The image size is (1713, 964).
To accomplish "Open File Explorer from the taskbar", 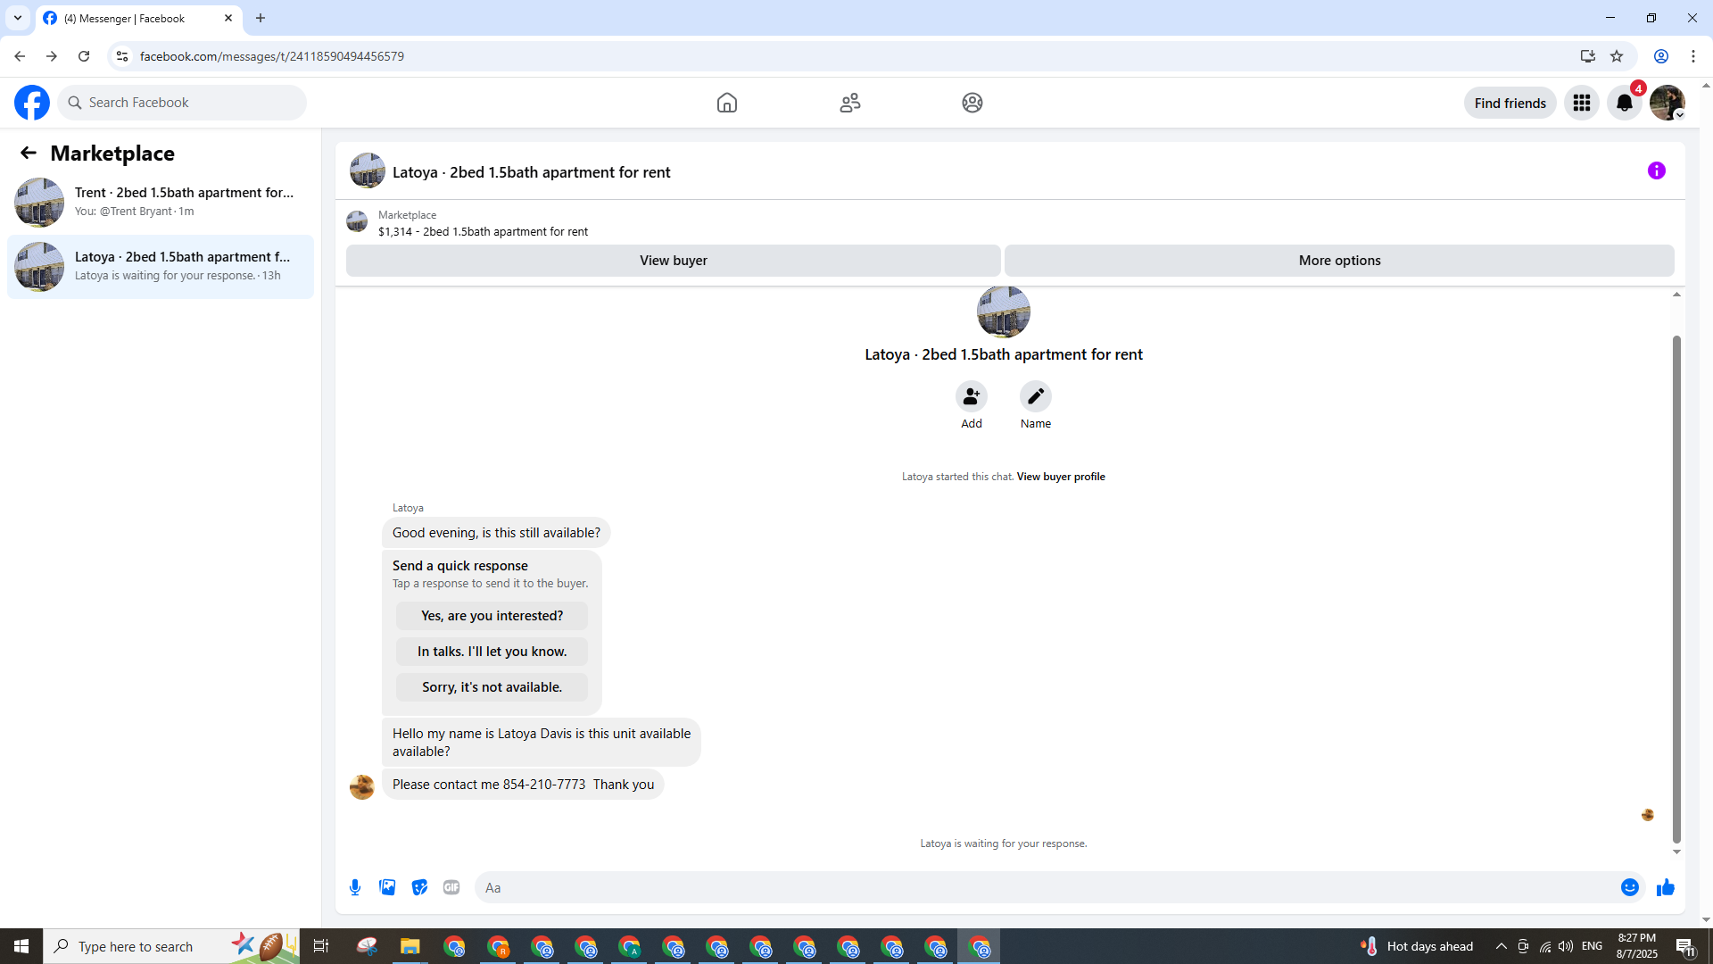I will click(x=410, y=946).
